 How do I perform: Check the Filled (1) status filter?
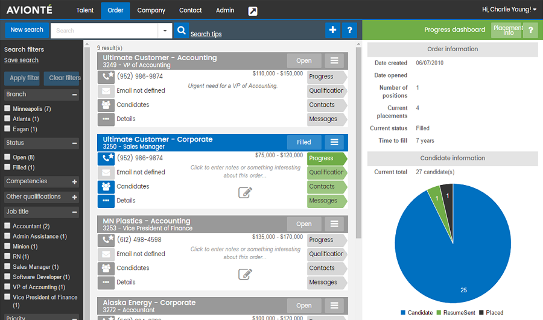pyautogui.click(x=7, y=167)
